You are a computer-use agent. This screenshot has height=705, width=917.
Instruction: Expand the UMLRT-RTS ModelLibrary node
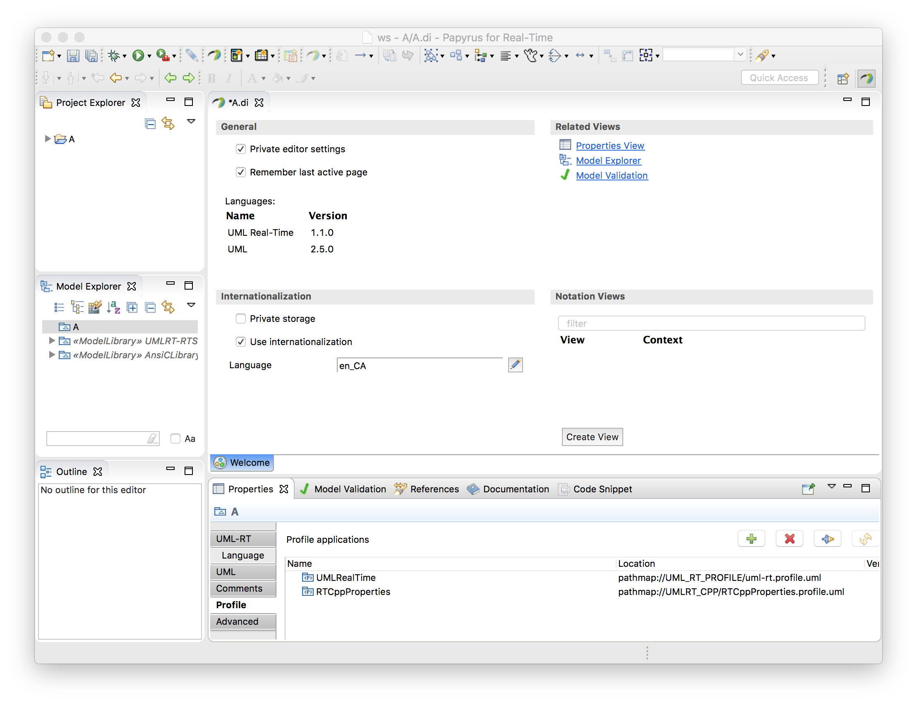pos(52,341)
